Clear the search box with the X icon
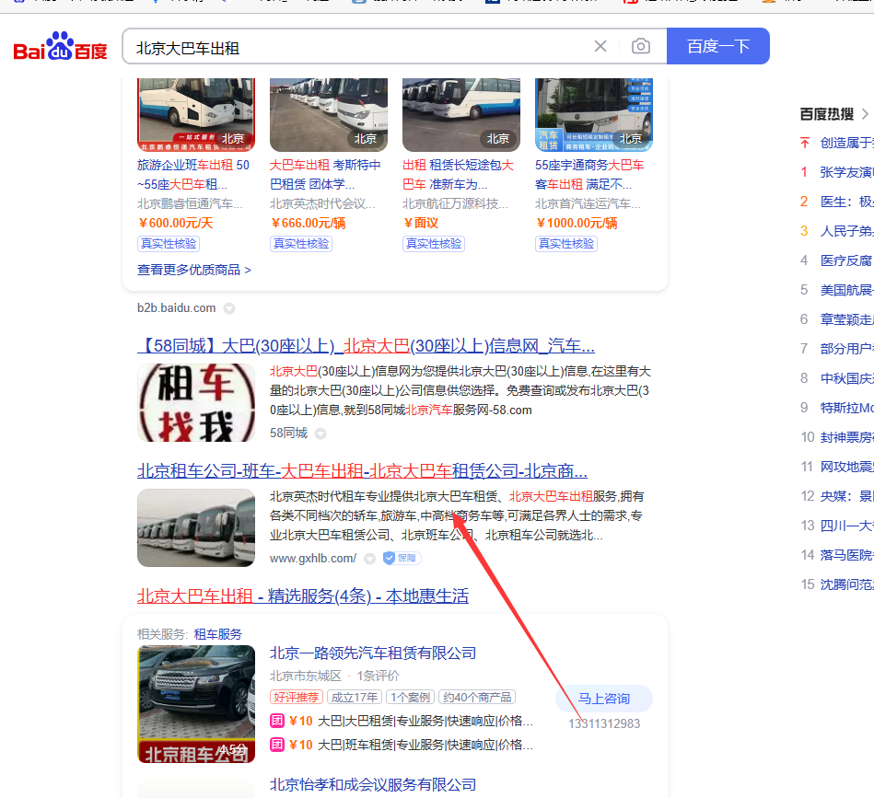Image resolution: width=874 pixels, height=798 pixels. tap(600, 46)
